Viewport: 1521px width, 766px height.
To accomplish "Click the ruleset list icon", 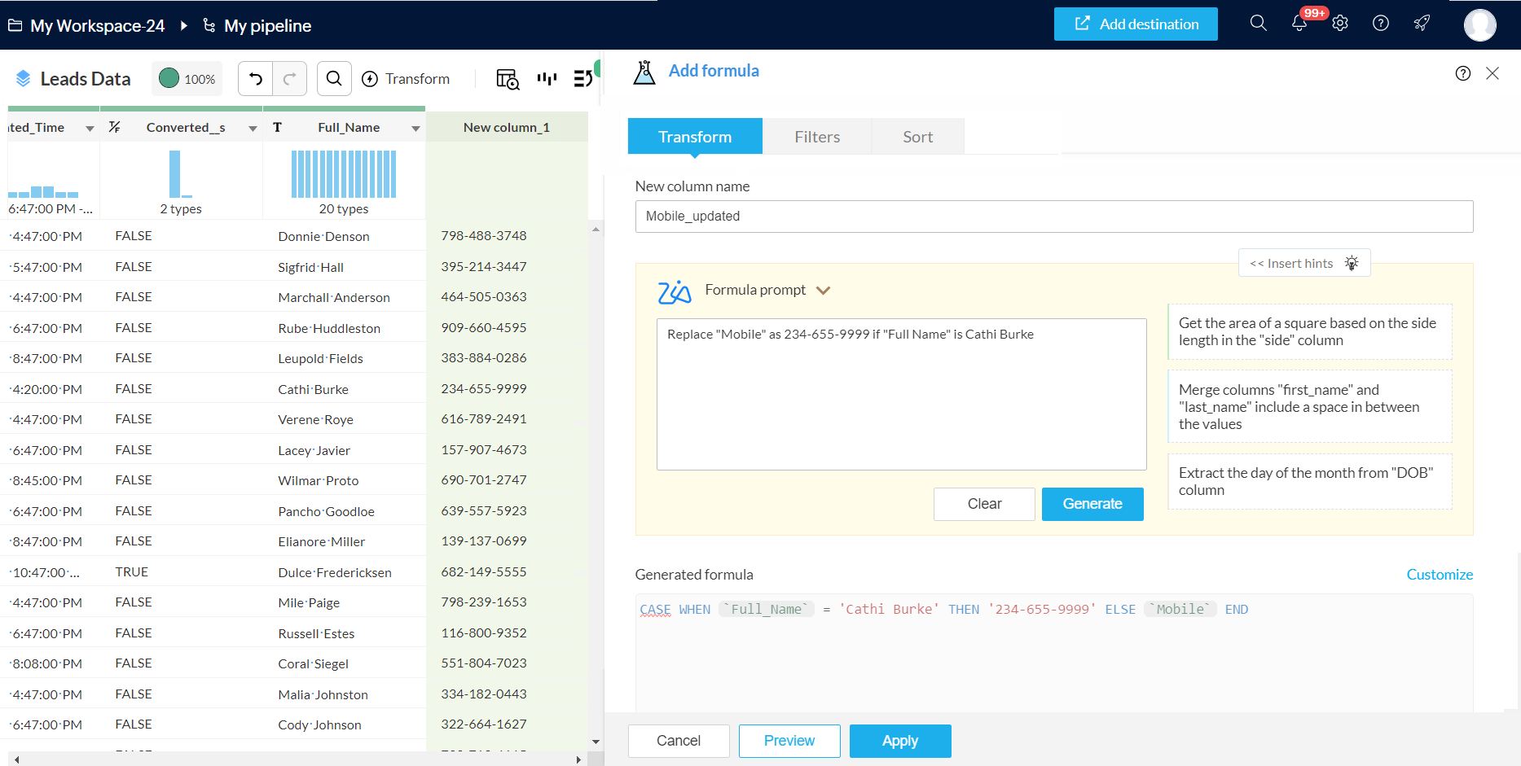I will pos(583,78).
